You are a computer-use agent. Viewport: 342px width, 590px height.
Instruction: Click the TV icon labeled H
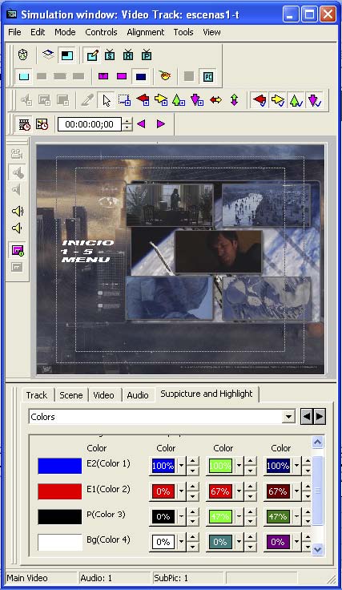128,55
